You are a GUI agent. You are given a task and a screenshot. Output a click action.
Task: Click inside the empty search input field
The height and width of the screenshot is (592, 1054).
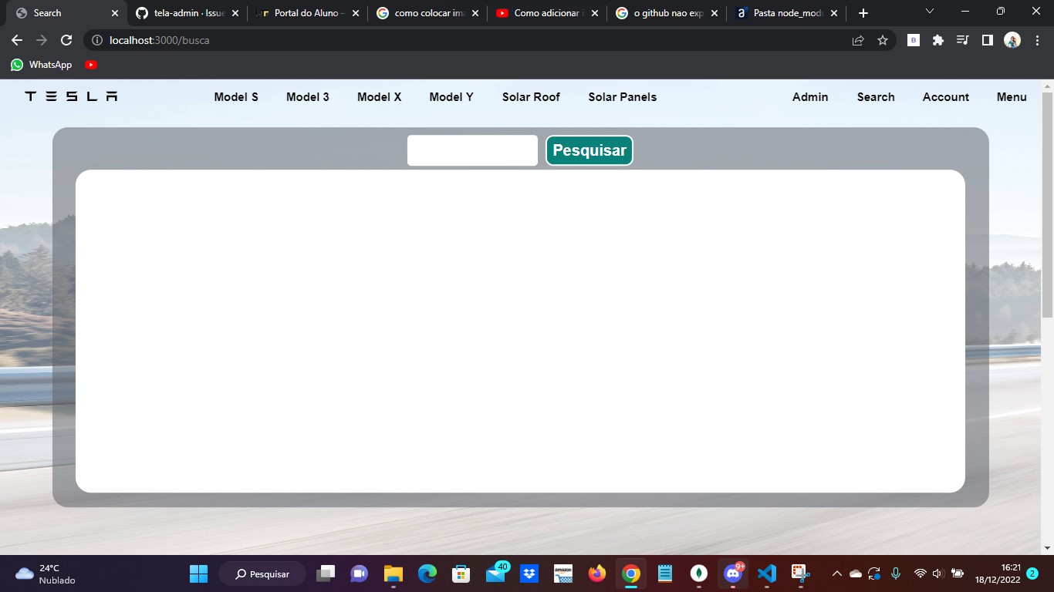point(472,150)
